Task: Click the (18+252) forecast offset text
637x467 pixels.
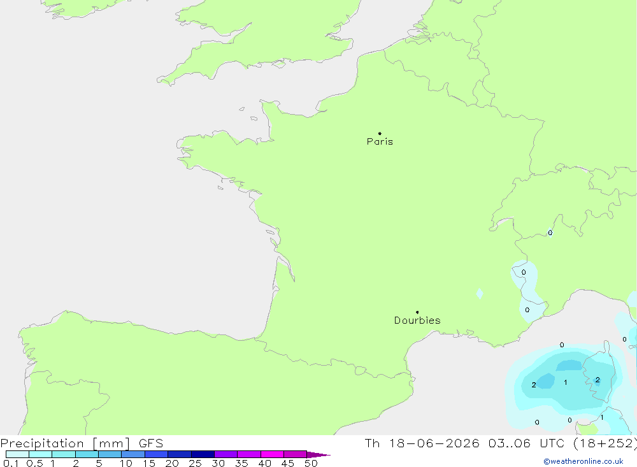Action: (605, 443)
